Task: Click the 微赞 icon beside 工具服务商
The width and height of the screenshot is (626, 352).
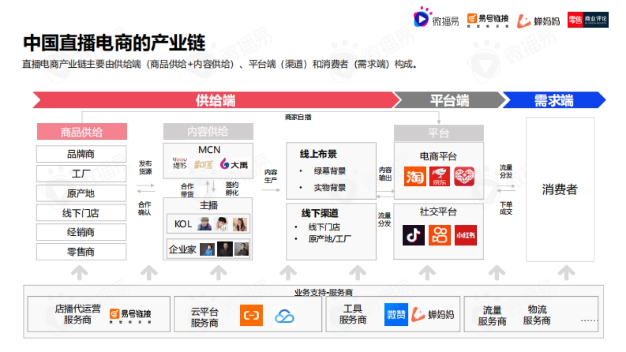Action: pyautogui.click(x=395, y=315)
